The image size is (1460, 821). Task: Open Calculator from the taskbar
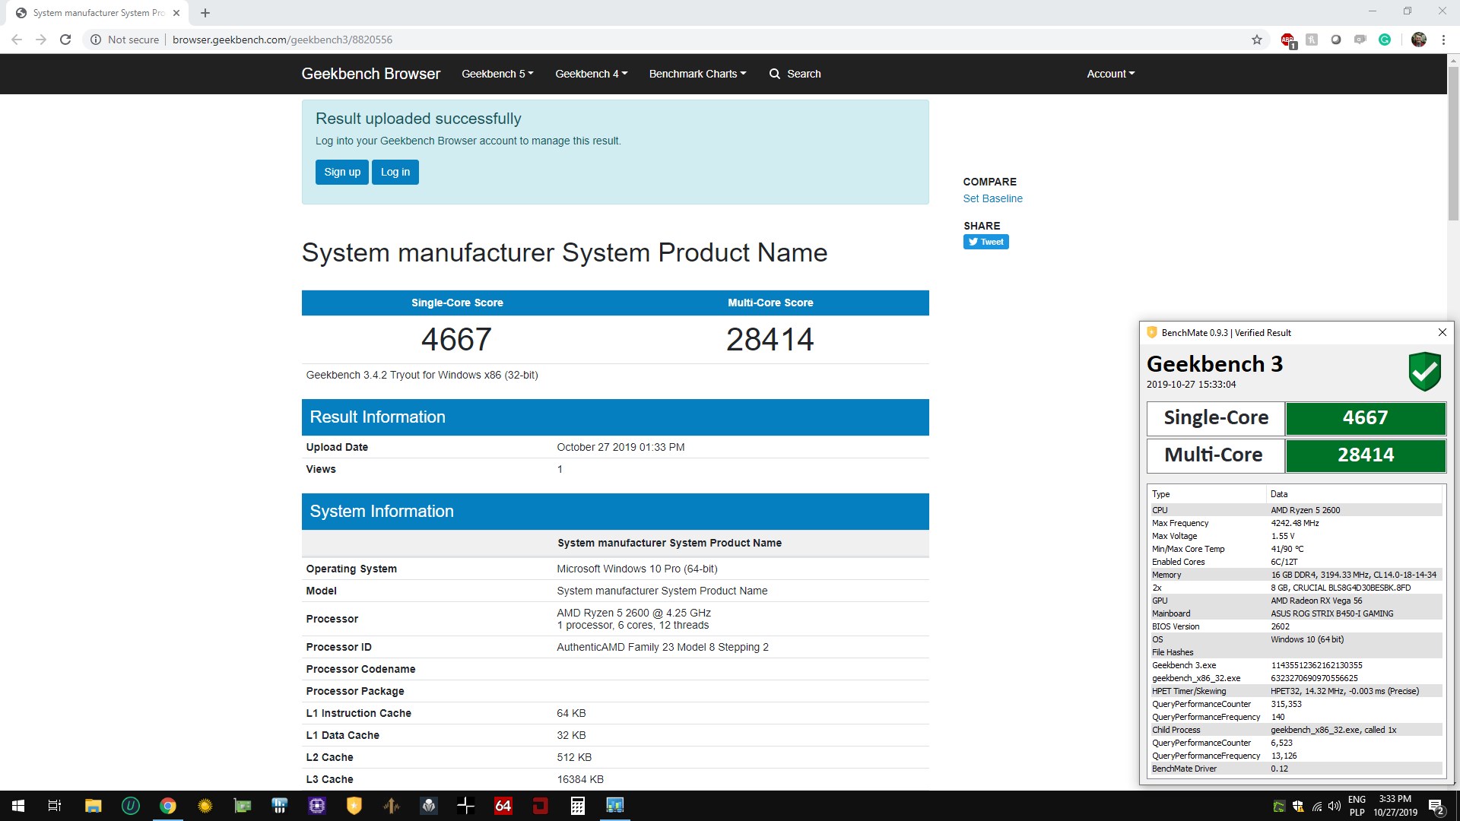[x=578, y=806]
